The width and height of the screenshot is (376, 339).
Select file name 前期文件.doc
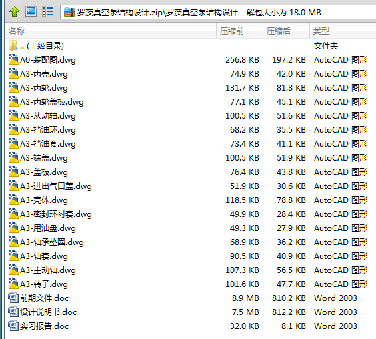[x=45, y=298]
